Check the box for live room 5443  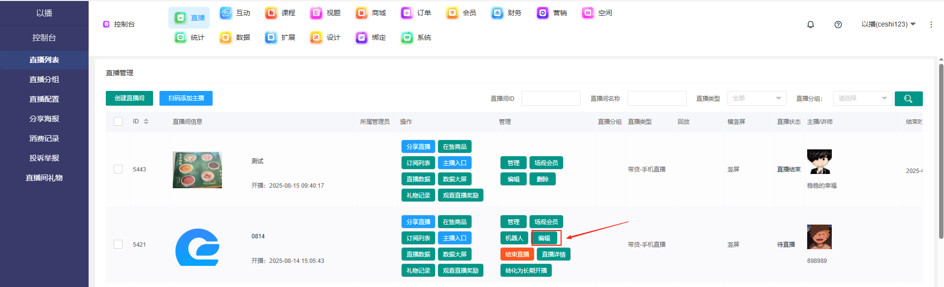[118, 169]
